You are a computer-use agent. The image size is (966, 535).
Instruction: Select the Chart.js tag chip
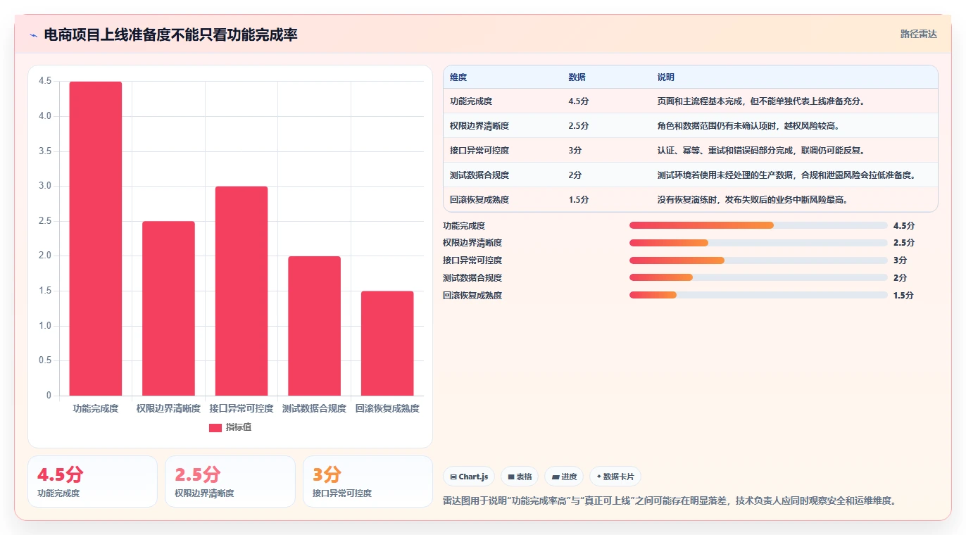tap(469, 477)
